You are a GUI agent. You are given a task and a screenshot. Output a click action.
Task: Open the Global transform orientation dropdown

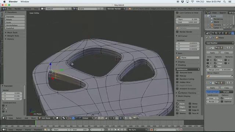coord(87,118)
